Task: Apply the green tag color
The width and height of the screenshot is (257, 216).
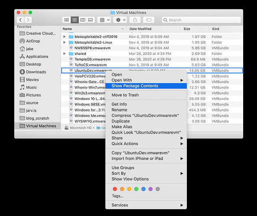Action: coord(136,189)
